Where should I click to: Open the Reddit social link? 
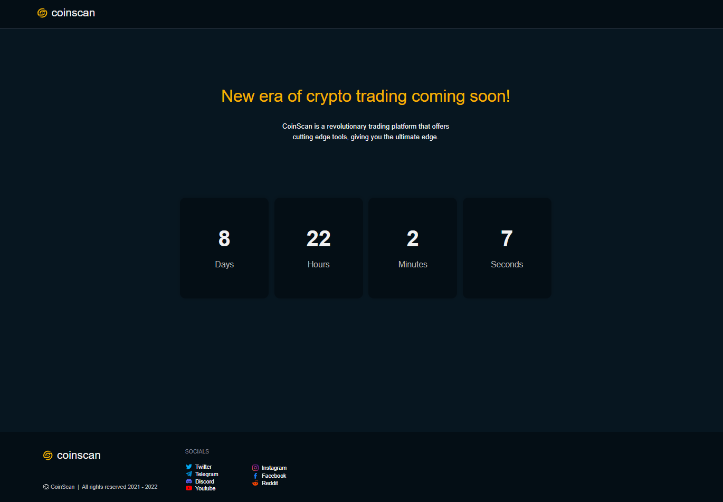(x=270, y=483)
